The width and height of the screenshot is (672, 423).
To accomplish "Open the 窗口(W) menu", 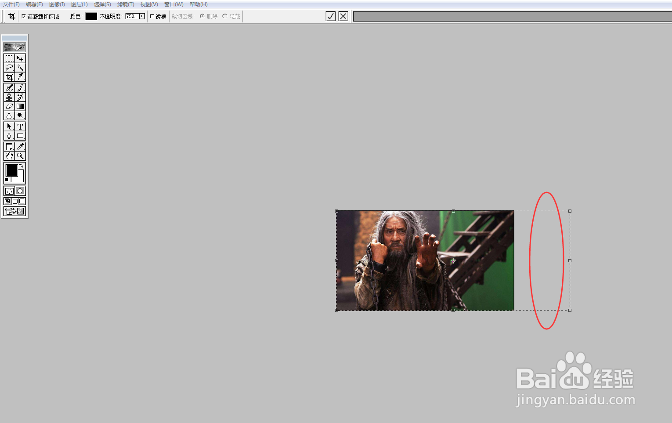I will [x=174, y=4].
